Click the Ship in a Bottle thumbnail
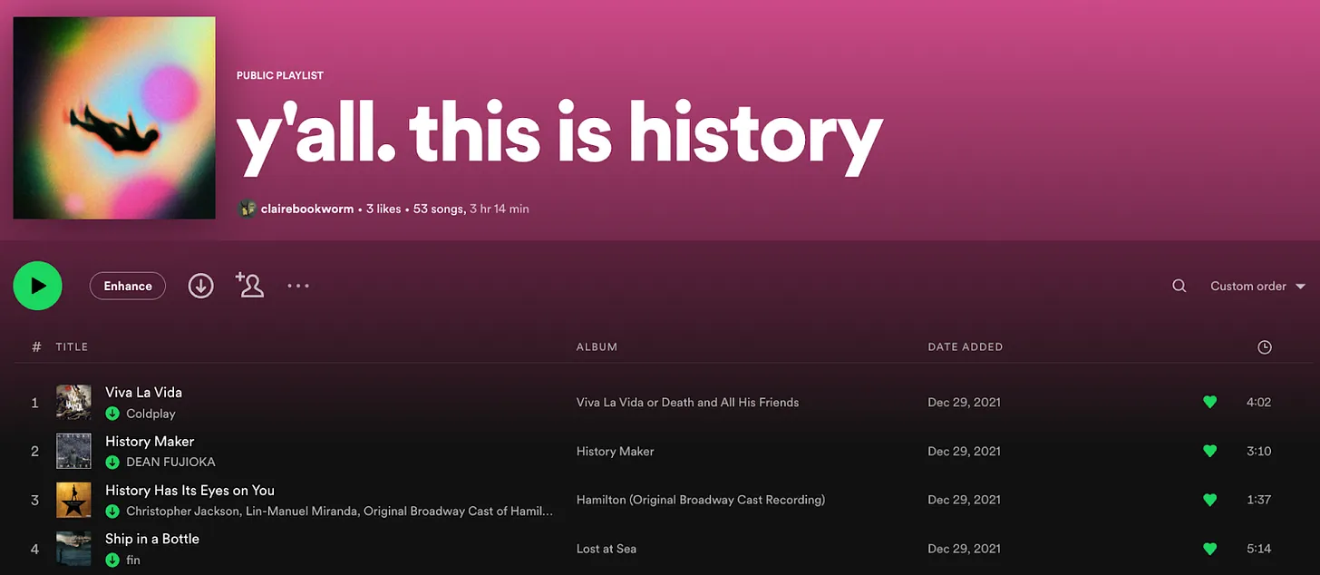The width and height of the screenshot is (1320, 575). (73, 549)
